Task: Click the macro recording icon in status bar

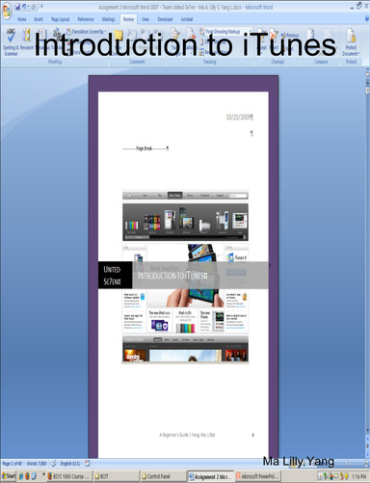Action: 88,464
